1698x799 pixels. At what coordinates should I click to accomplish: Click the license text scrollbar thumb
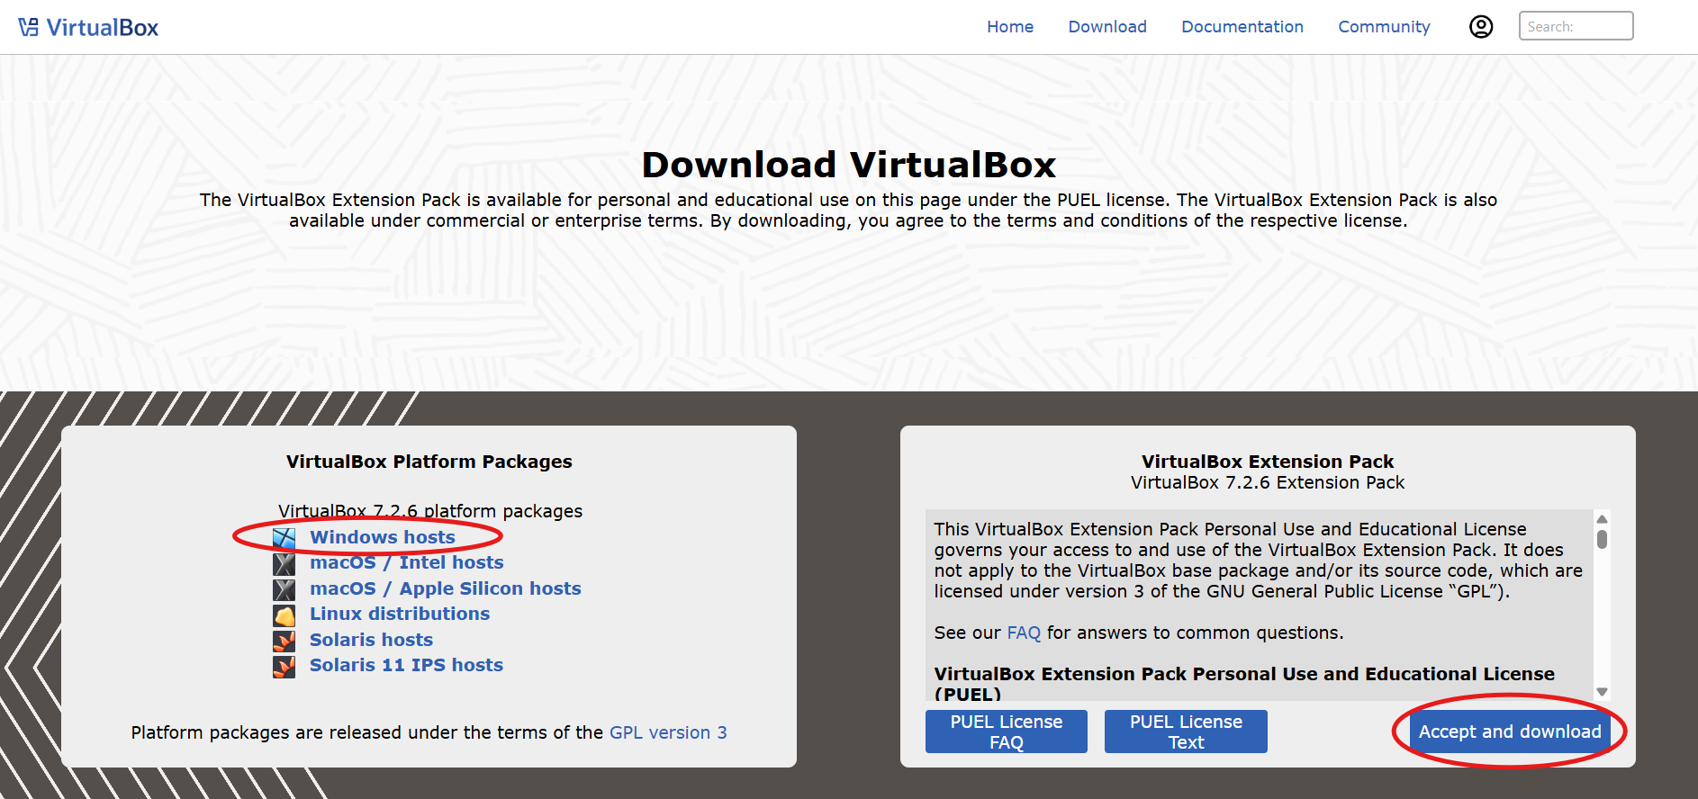(1602, 539)
